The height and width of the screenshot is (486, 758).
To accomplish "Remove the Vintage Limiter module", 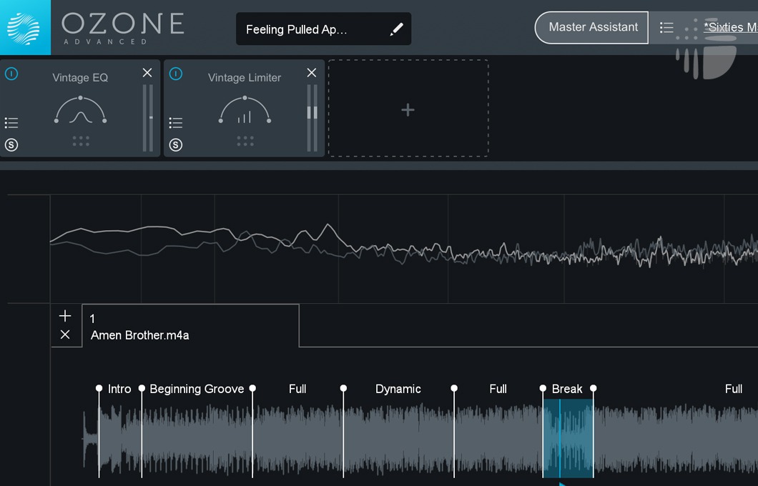I will click(x=312, y=73).
